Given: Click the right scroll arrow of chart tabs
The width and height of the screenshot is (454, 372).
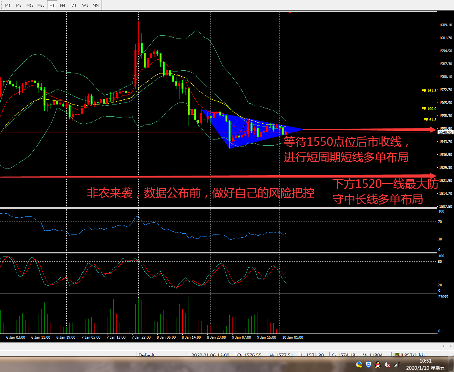Looking at the screenshot, I should pyautogui.click(x=451, y=346).
